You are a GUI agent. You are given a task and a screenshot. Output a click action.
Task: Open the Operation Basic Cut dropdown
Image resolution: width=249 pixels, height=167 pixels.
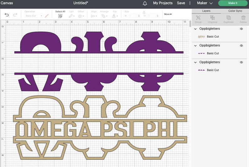34,16
